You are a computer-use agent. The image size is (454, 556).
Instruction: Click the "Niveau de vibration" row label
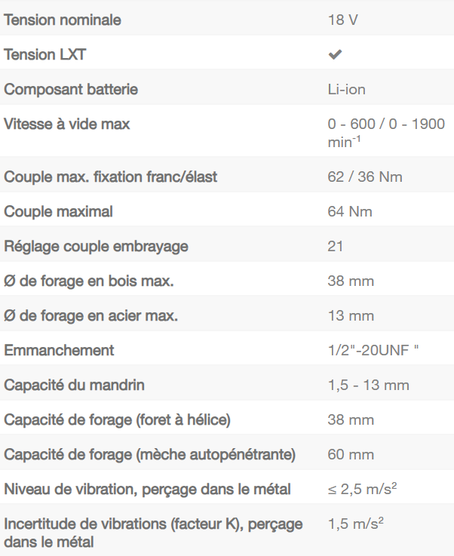pos(148,489)
